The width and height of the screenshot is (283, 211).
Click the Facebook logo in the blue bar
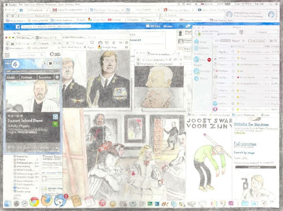pos(18,27)
